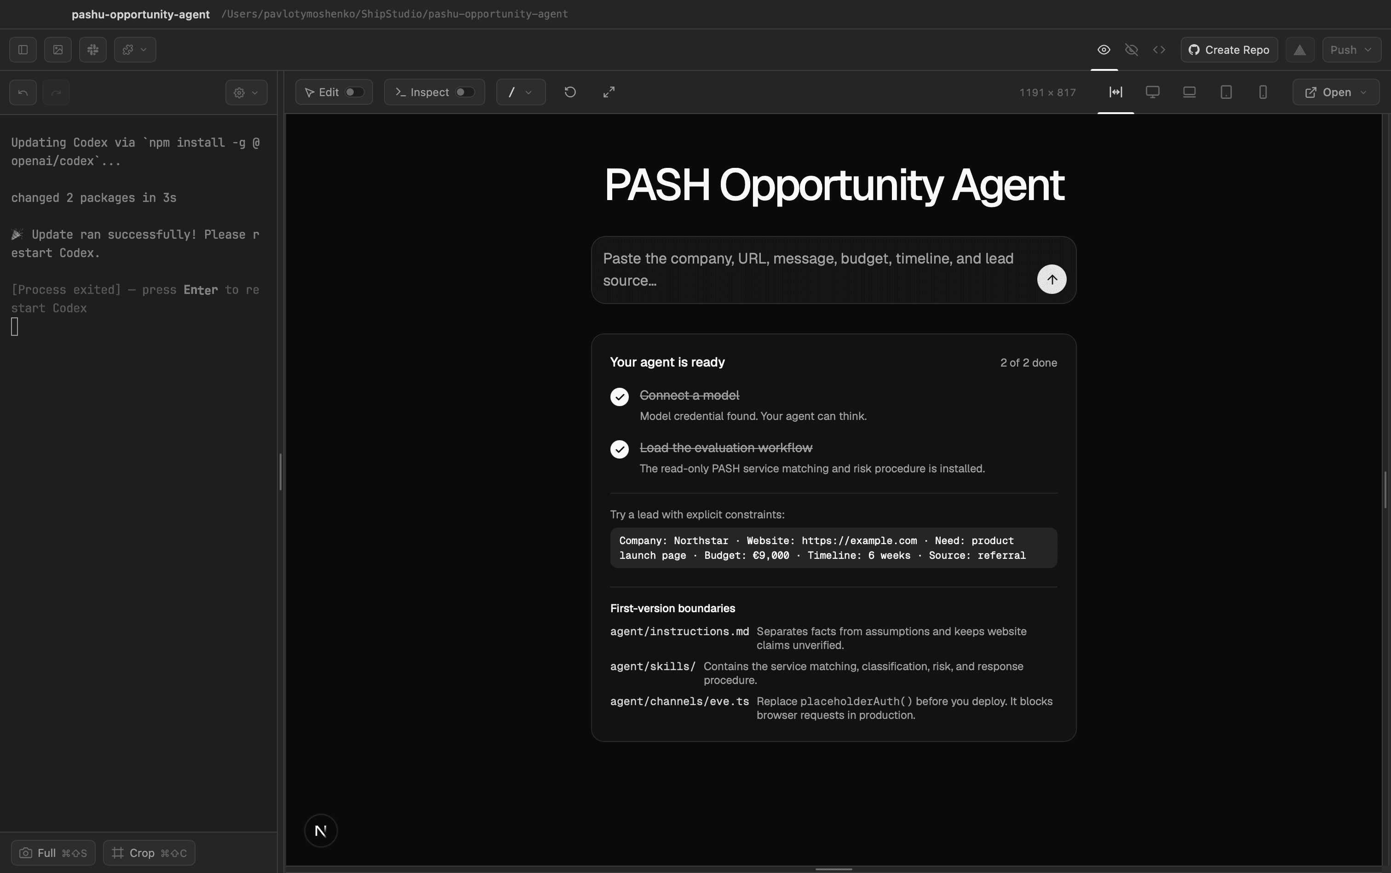Screen dimensions: 1391x873
Task: Open the Next.js dev tools badge
Action: tap(321, 831)
